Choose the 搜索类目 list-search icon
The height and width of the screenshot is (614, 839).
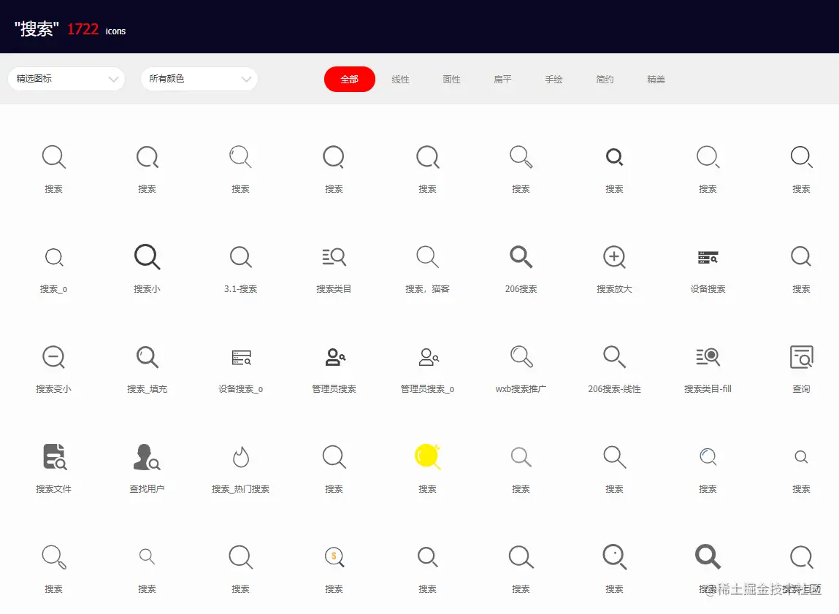[334, 257]
